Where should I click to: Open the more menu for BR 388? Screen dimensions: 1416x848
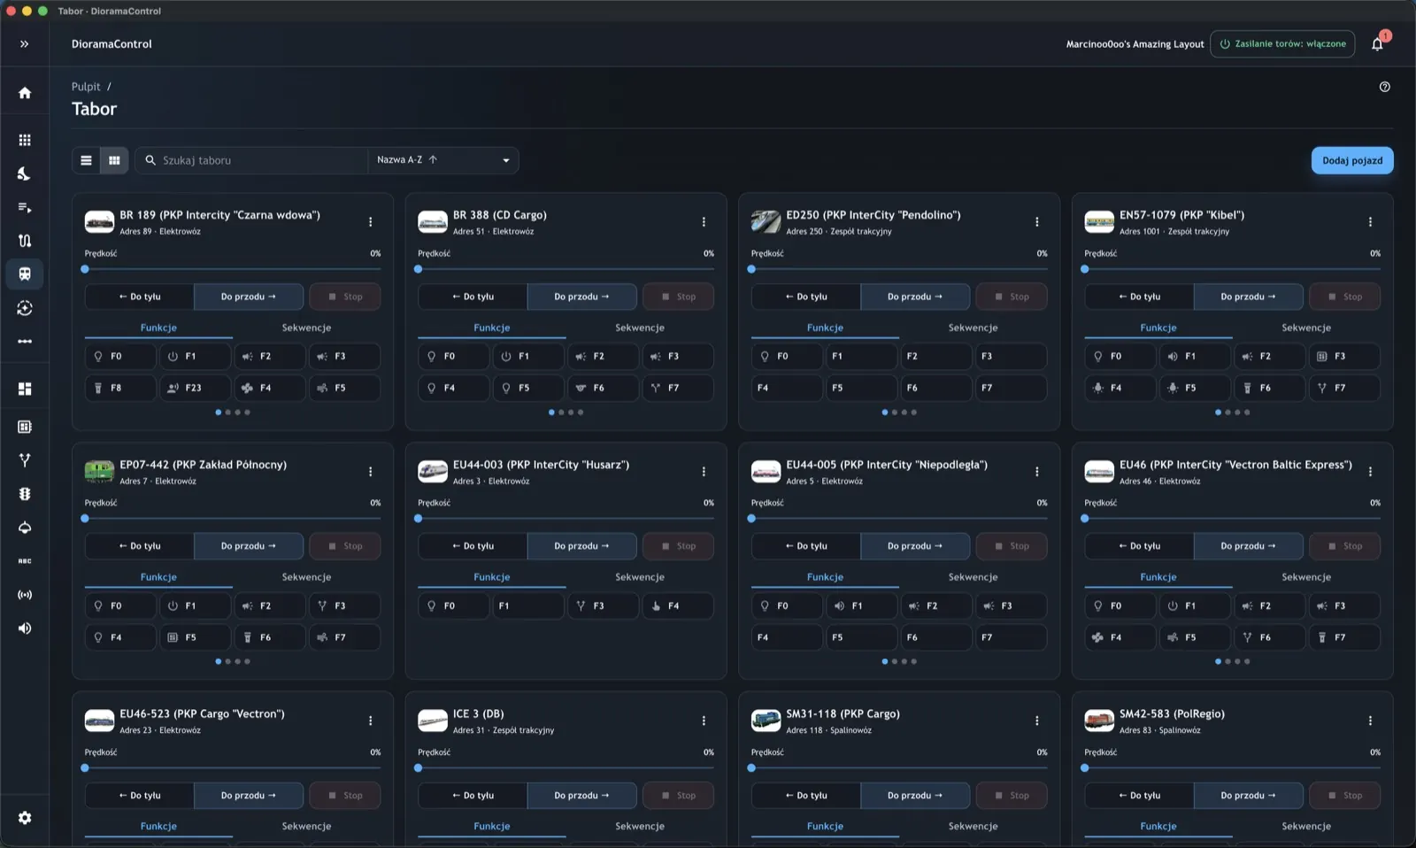pos(704,222)
